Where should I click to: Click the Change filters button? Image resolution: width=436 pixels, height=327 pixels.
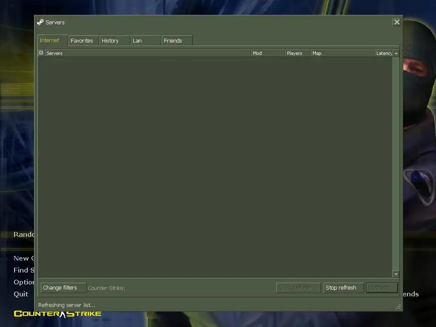(63, 288)
